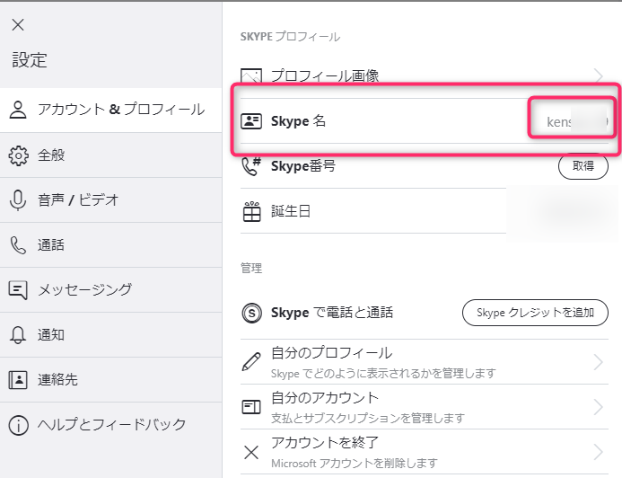Click the Messaging chat bubble icon
This screenshot has height=478, width=622.
coord(17,289)
